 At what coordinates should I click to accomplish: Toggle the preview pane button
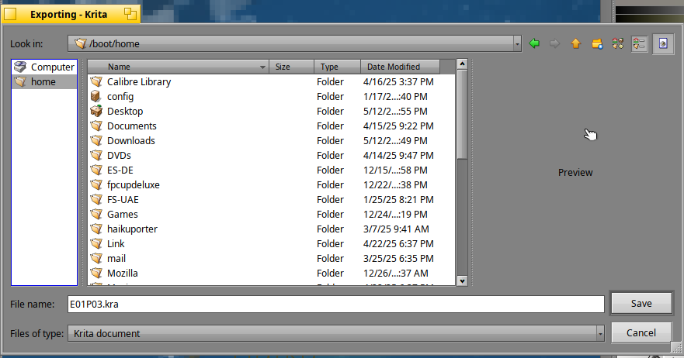click(663, 43)
